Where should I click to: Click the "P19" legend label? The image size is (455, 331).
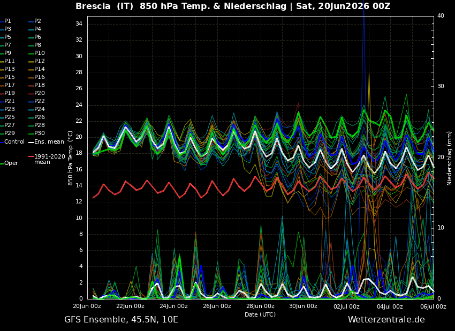coord(9,93)
